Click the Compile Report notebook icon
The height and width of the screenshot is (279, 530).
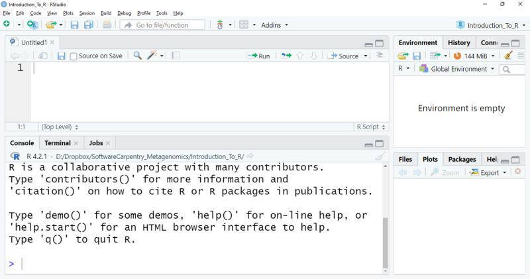(176, 56)
